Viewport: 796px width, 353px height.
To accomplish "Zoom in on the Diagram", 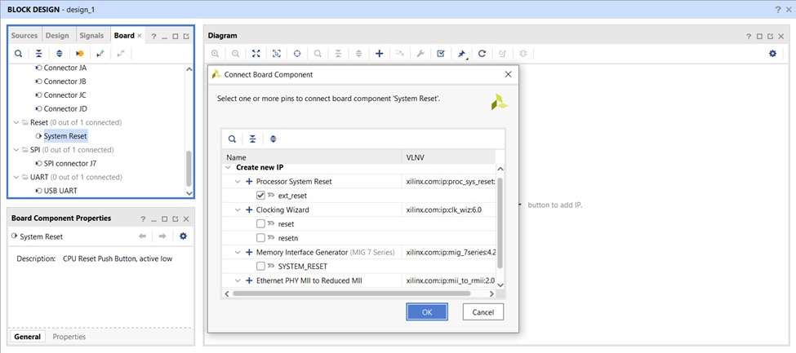I will 216,53.
